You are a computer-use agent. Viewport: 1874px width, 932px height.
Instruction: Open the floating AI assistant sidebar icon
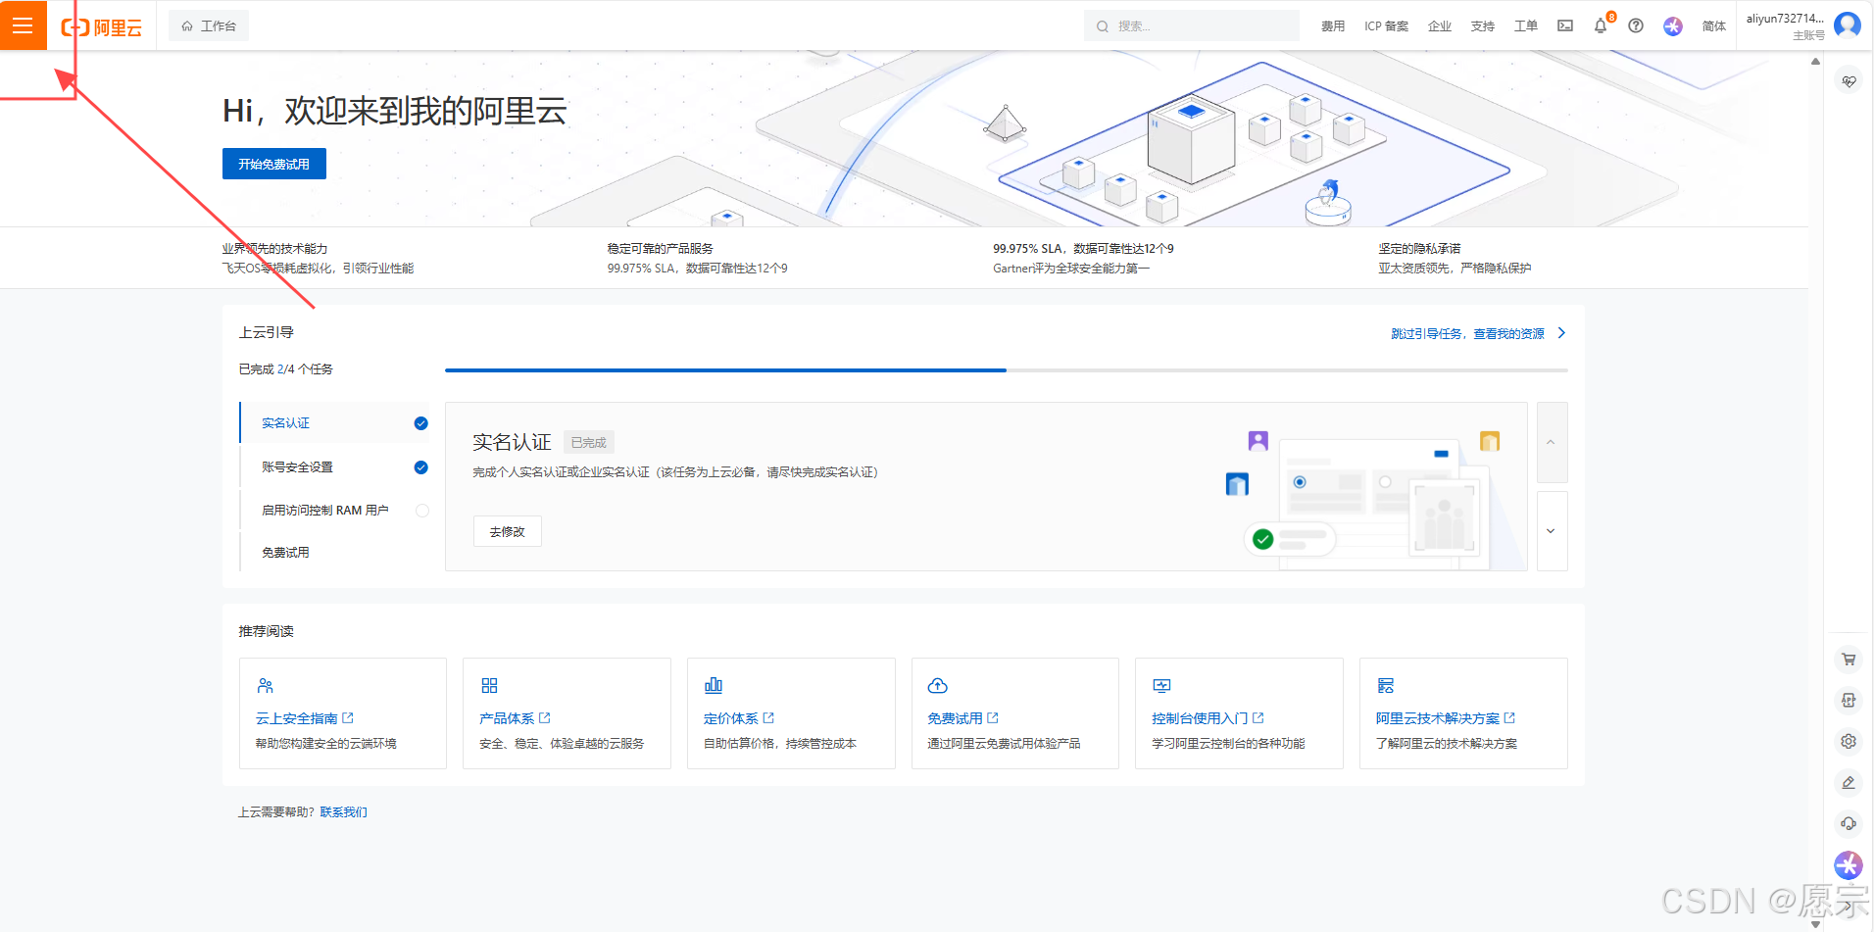pos(1849,865)
